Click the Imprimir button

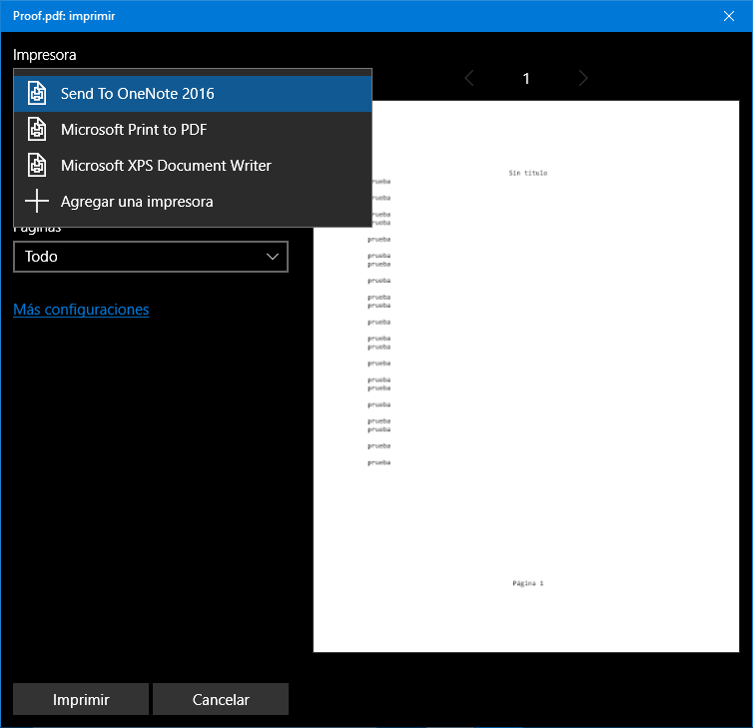pyautogui.click(x=81, y=699)
